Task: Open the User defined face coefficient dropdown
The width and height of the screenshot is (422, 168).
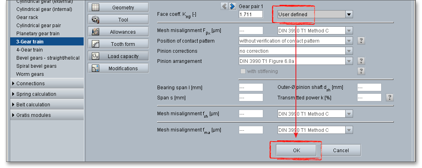Action: pos(349,15)
